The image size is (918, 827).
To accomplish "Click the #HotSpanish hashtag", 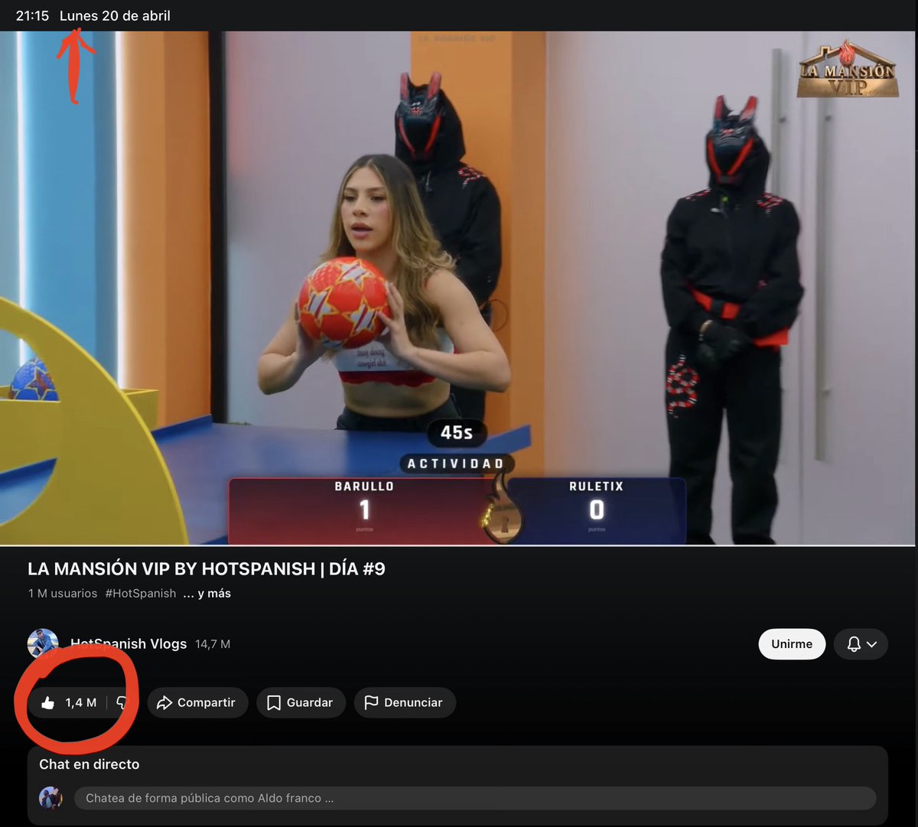I will (140, 594).
